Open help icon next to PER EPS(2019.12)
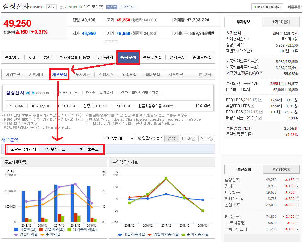Image resolution: width=303 pixels, height=242 pixels. point(260,100)
